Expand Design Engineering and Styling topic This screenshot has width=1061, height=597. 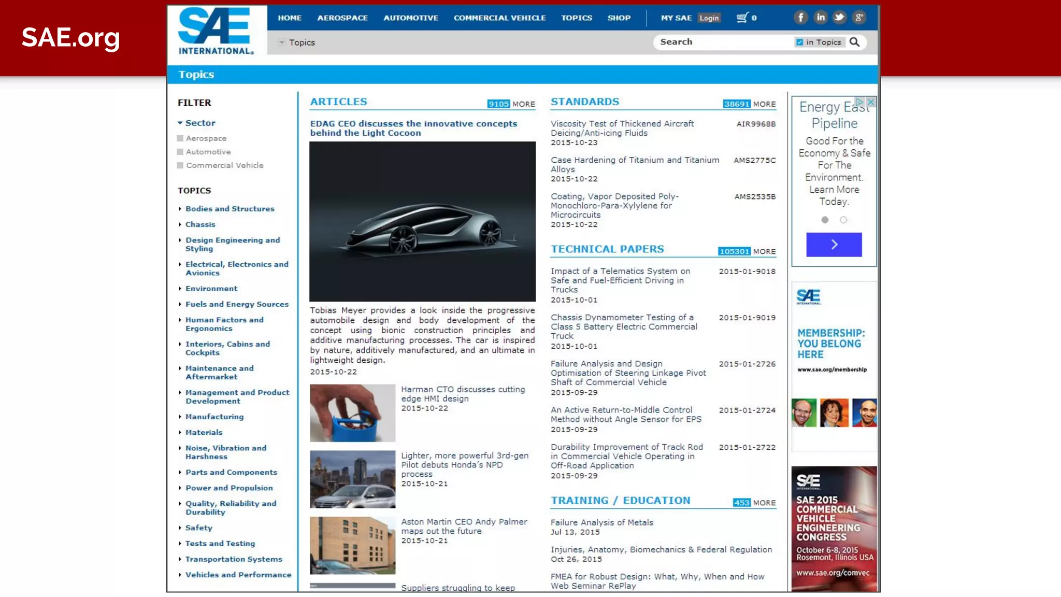pos(180,240)
